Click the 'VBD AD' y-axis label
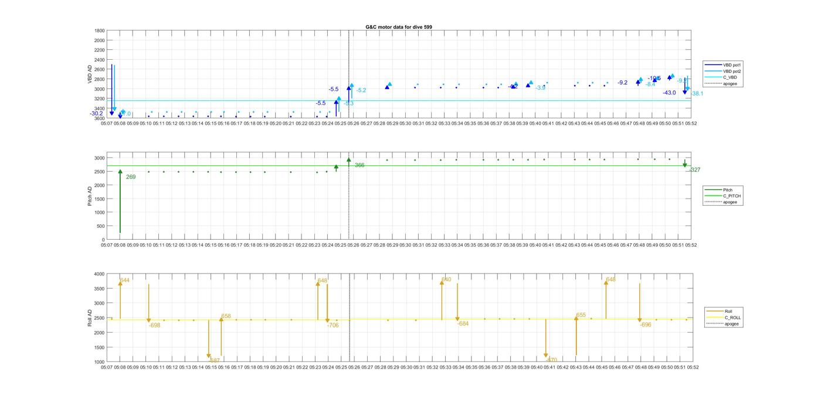 90,74
